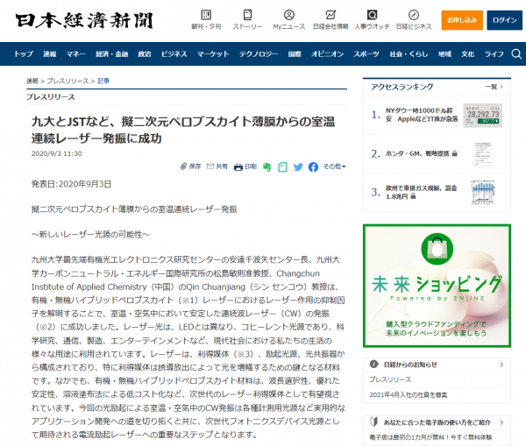Viewport: 526px width, 446px height.
Task: Click the orange お申し込み button
Action: tap(463, 19)
